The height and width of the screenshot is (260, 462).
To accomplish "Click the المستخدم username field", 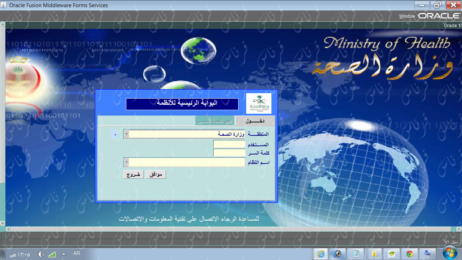I will tap(229, 144).
